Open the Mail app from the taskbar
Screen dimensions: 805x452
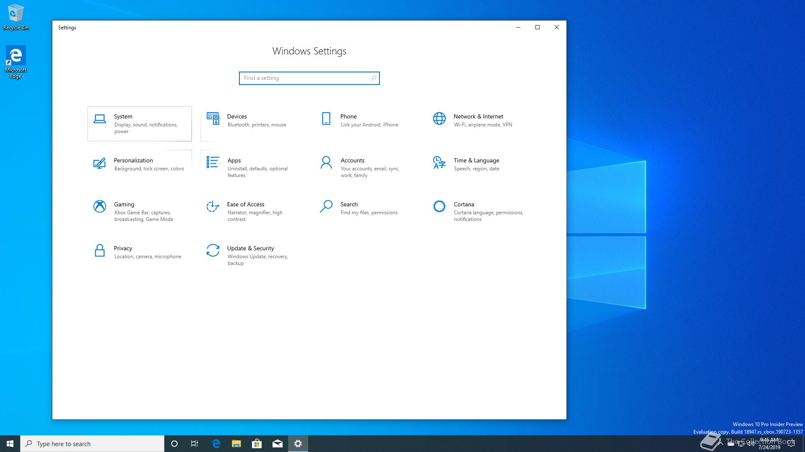277,444
